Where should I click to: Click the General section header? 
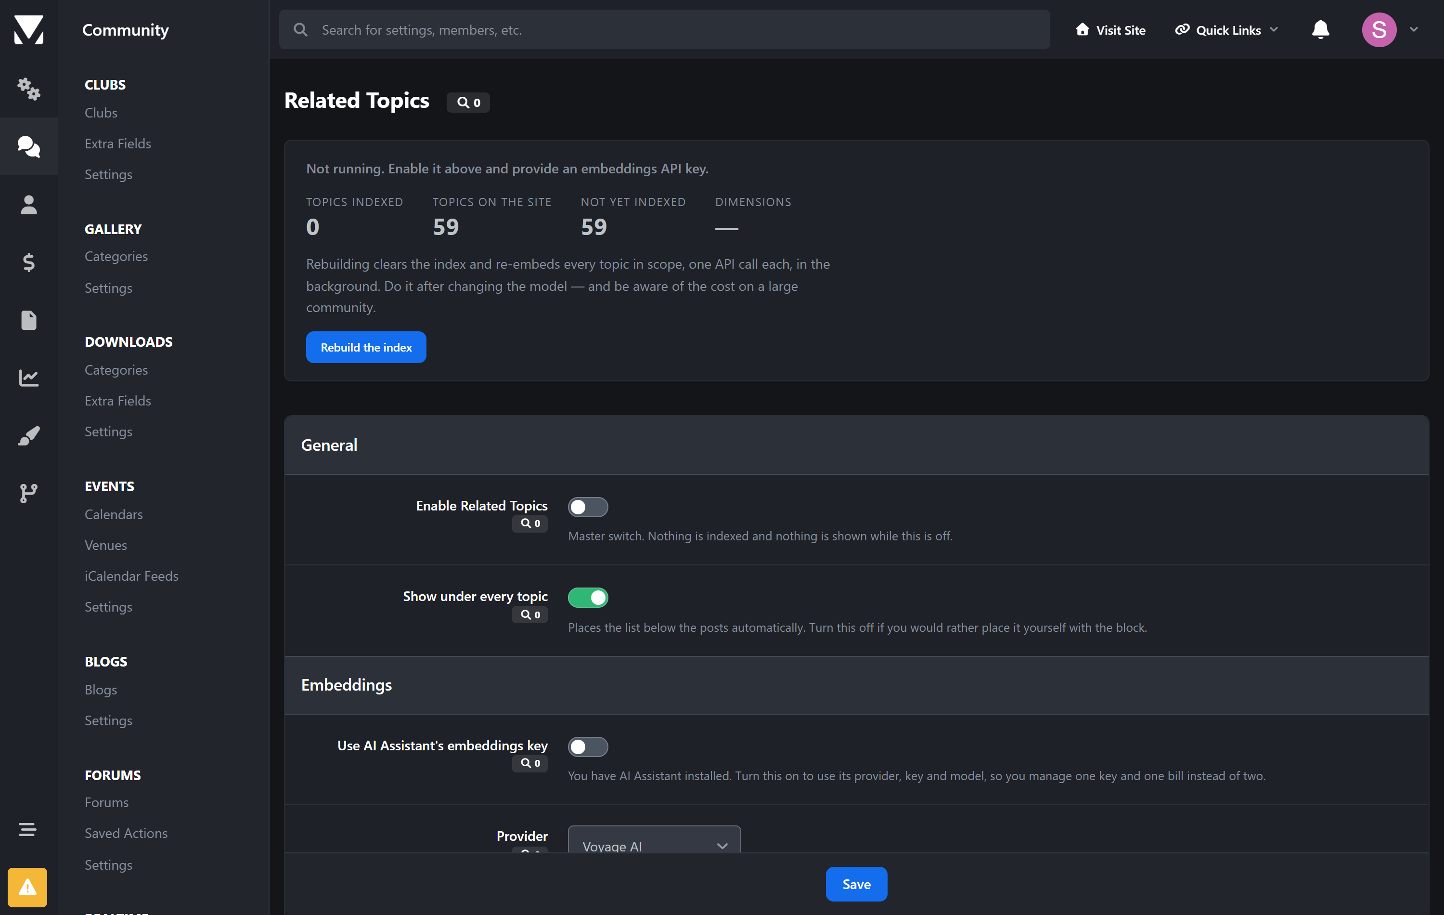856,445
